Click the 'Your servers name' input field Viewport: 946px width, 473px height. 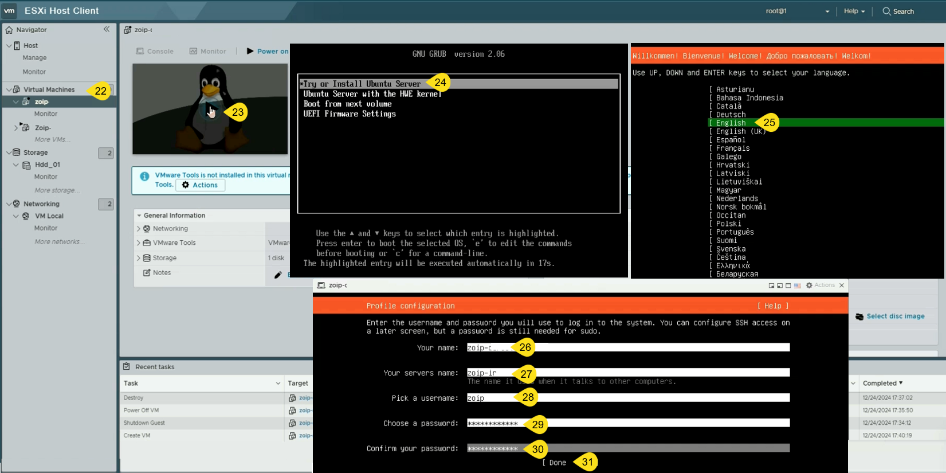[628, 373]
